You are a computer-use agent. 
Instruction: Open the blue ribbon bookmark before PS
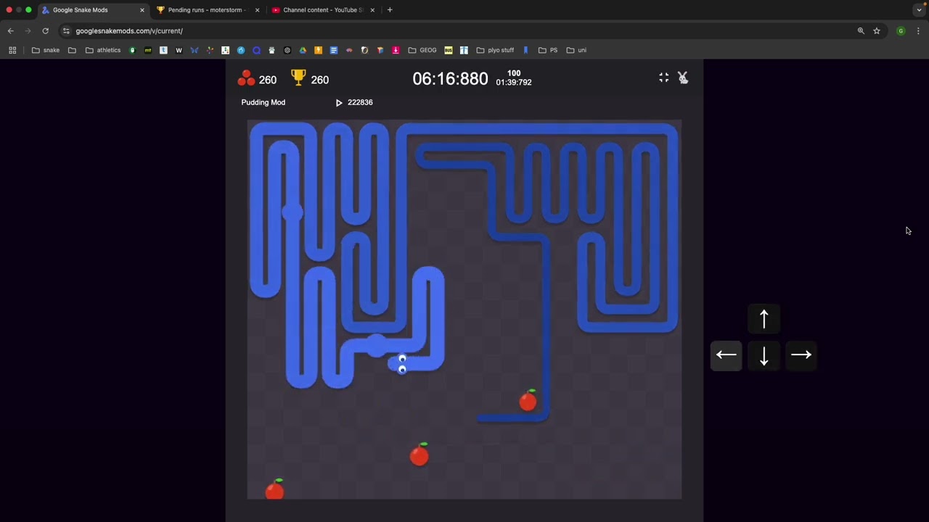coord(526,50)
